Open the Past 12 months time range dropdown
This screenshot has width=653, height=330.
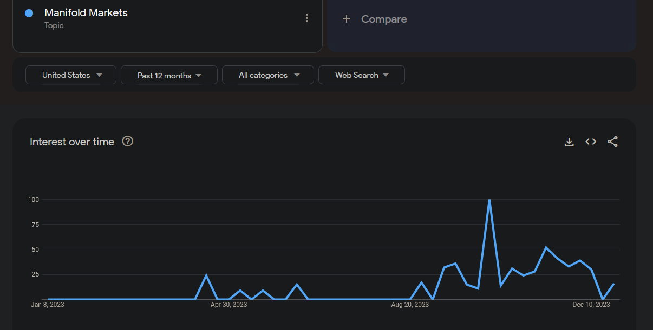tap(169, 75)
